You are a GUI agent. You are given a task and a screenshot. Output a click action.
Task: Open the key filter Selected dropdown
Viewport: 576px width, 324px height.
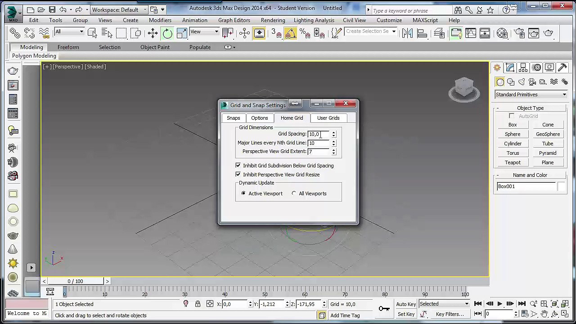(444, 304)
